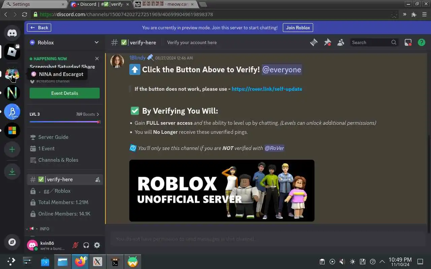This screenshot has width=431, height=269.
Task: Toggle the member list icon
Action: [x=341, y=42]
